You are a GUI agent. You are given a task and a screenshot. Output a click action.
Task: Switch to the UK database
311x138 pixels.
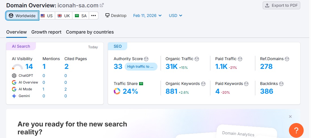pos(64,16)
